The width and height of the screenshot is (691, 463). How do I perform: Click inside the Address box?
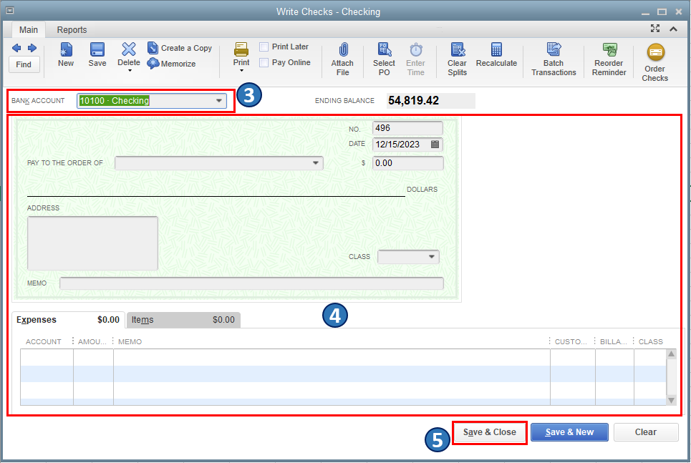(92, 243)
